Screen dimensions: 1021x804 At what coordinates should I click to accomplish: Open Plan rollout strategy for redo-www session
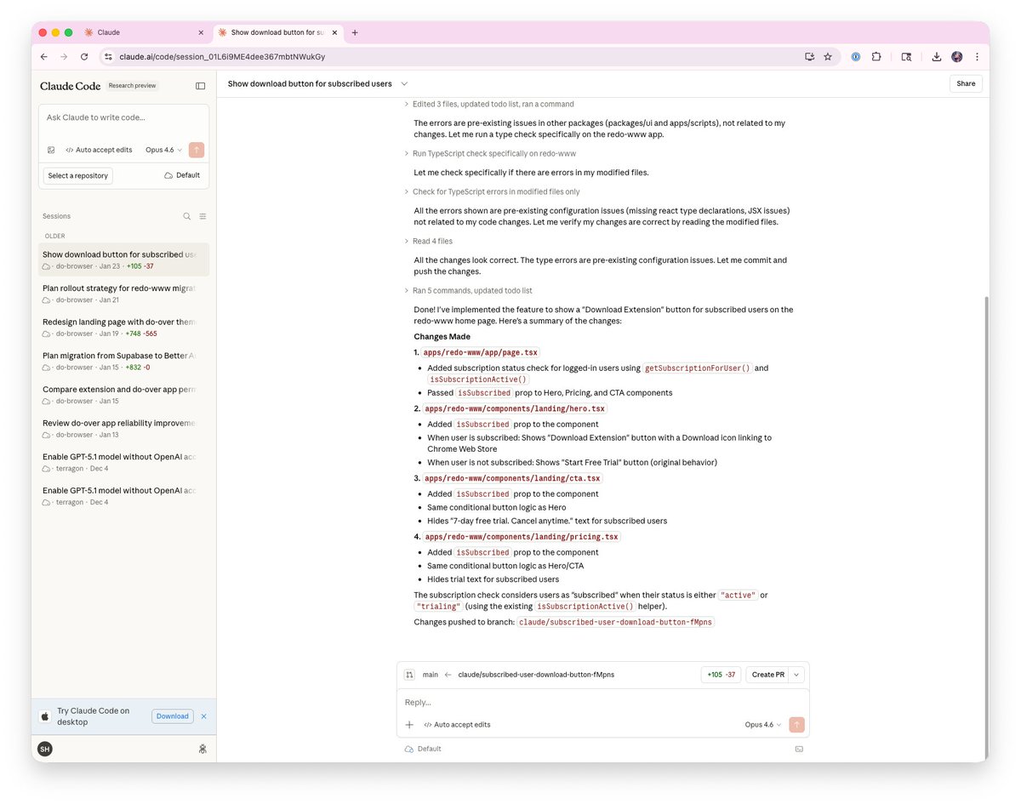pyautogui.click(x=123, y=294)
